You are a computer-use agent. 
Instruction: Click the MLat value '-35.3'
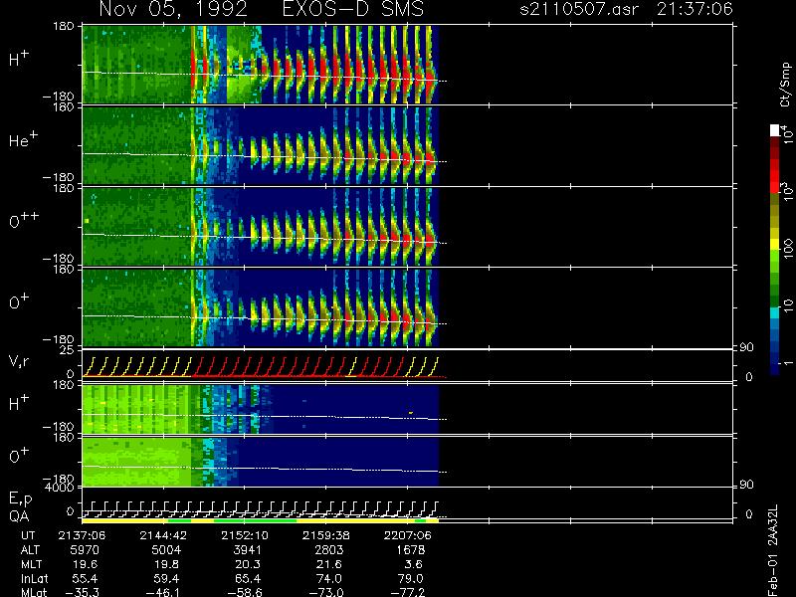(82, 592)
